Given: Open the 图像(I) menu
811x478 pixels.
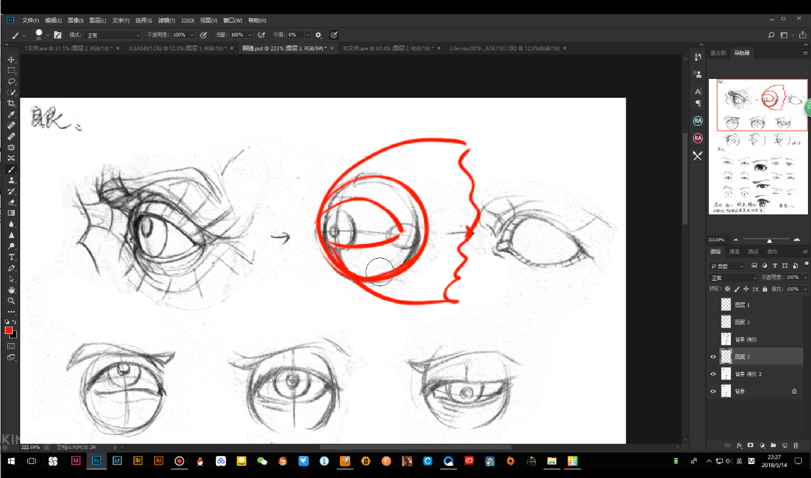Looking at the screenshot, I should (x=76, y=20).
